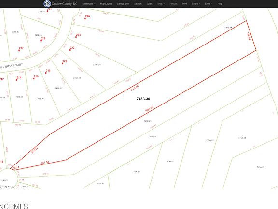This screenshot has width=278, height=209.
Task: Show the Results panel
Action: pos(173,4)
